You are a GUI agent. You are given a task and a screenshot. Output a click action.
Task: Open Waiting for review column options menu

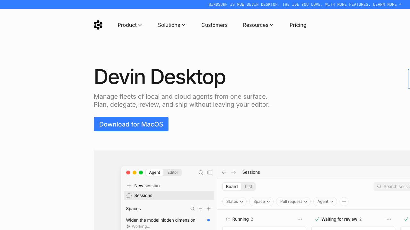pyautogui.click(x=389, y=219)
